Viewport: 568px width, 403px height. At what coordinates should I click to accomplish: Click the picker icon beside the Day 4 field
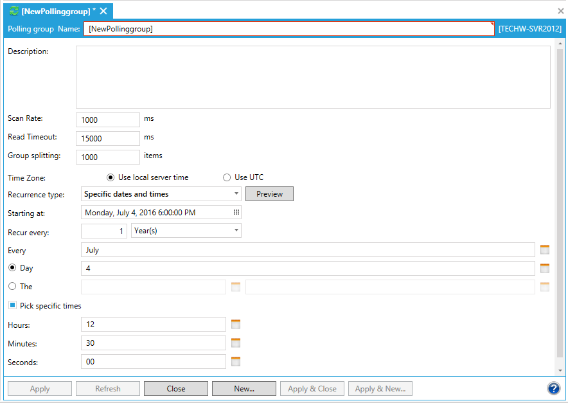coord(545,269)
